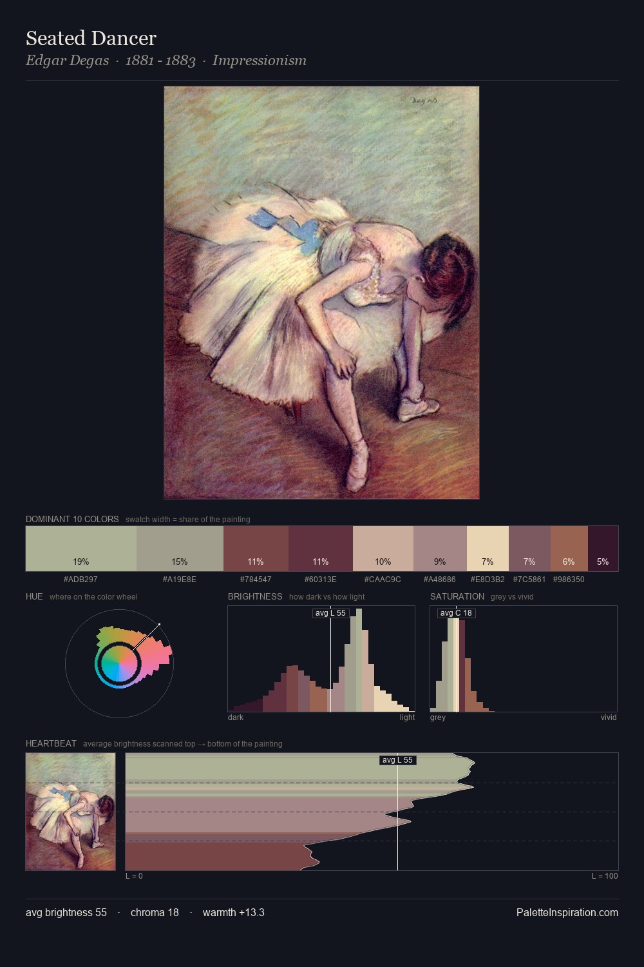This screenshot has width=644, height=967.
Task: Click the 'chroma 18' footer stat
Action: pyautogui.click(x=155, y=913)
